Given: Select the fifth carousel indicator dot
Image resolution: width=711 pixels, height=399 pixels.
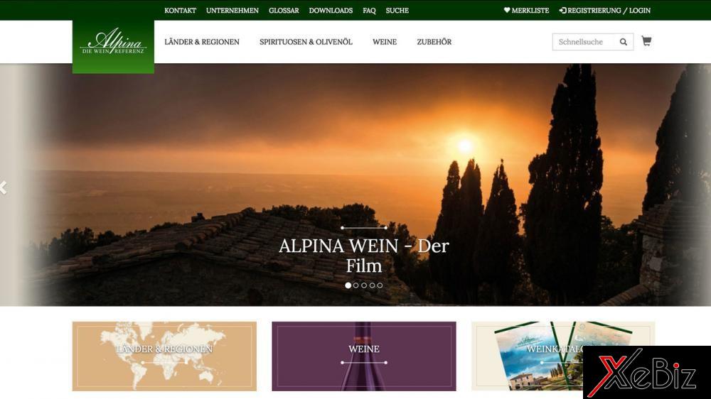Looking at the screenshot, I should pos(380,285).
